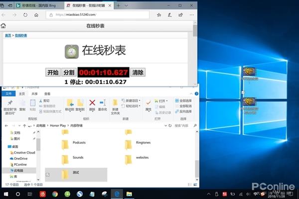Expand 新建项目 dropdown

pos(131,100)
